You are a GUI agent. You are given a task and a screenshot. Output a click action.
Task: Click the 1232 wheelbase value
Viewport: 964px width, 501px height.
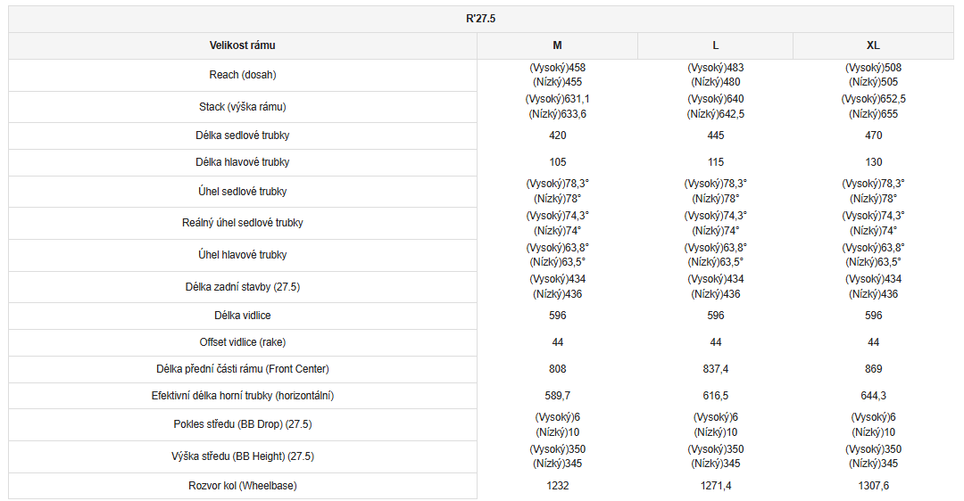click(x=557, y=486)
